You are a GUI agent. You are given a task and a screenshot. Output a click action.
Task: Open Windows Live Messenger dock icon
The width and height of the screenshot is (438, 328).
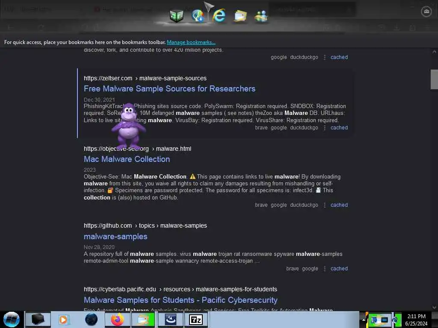pos(261,16)
